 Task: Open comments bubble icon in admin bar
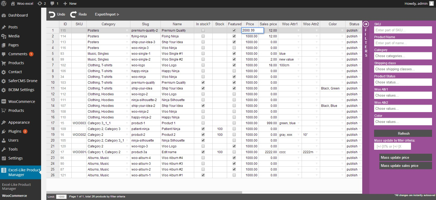(52, 3)
